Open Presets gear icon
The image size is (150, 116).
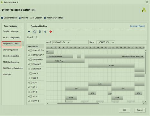click(x=20, y=18)
